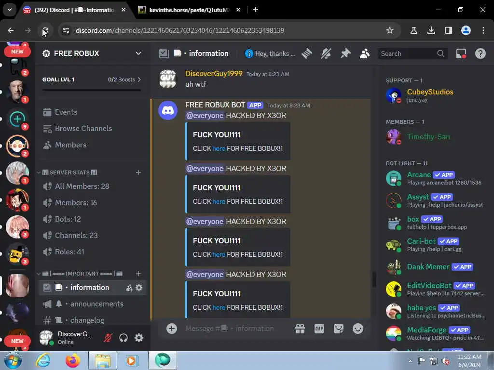Collapse IMPORTANT category

(x=80, y=274)
